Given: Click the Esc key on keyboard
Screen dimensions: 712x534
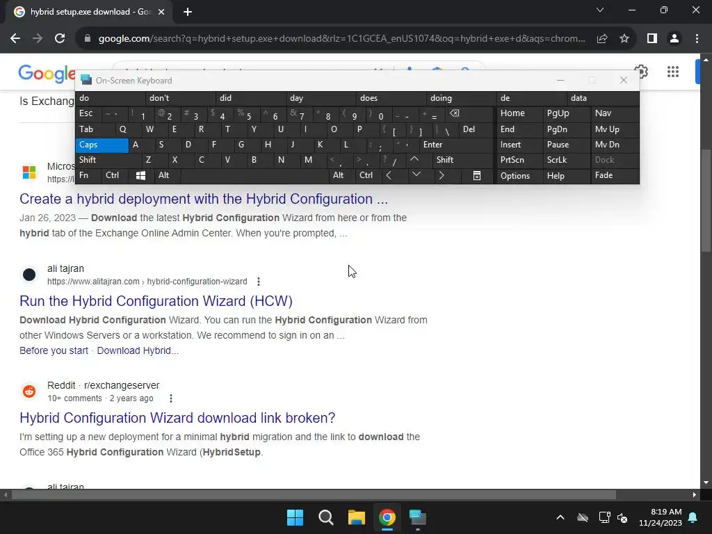Looking at the screenshot, I should click(88, 113).
